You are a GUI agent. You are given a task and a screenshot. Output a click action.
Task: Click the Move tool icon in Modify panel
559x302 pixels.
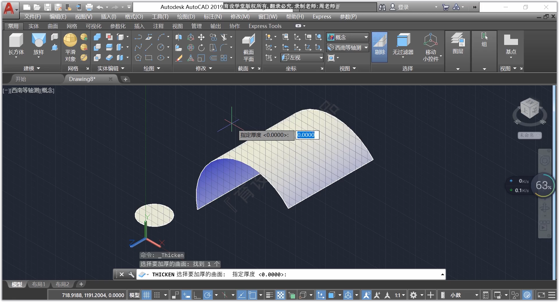point(201,37)
